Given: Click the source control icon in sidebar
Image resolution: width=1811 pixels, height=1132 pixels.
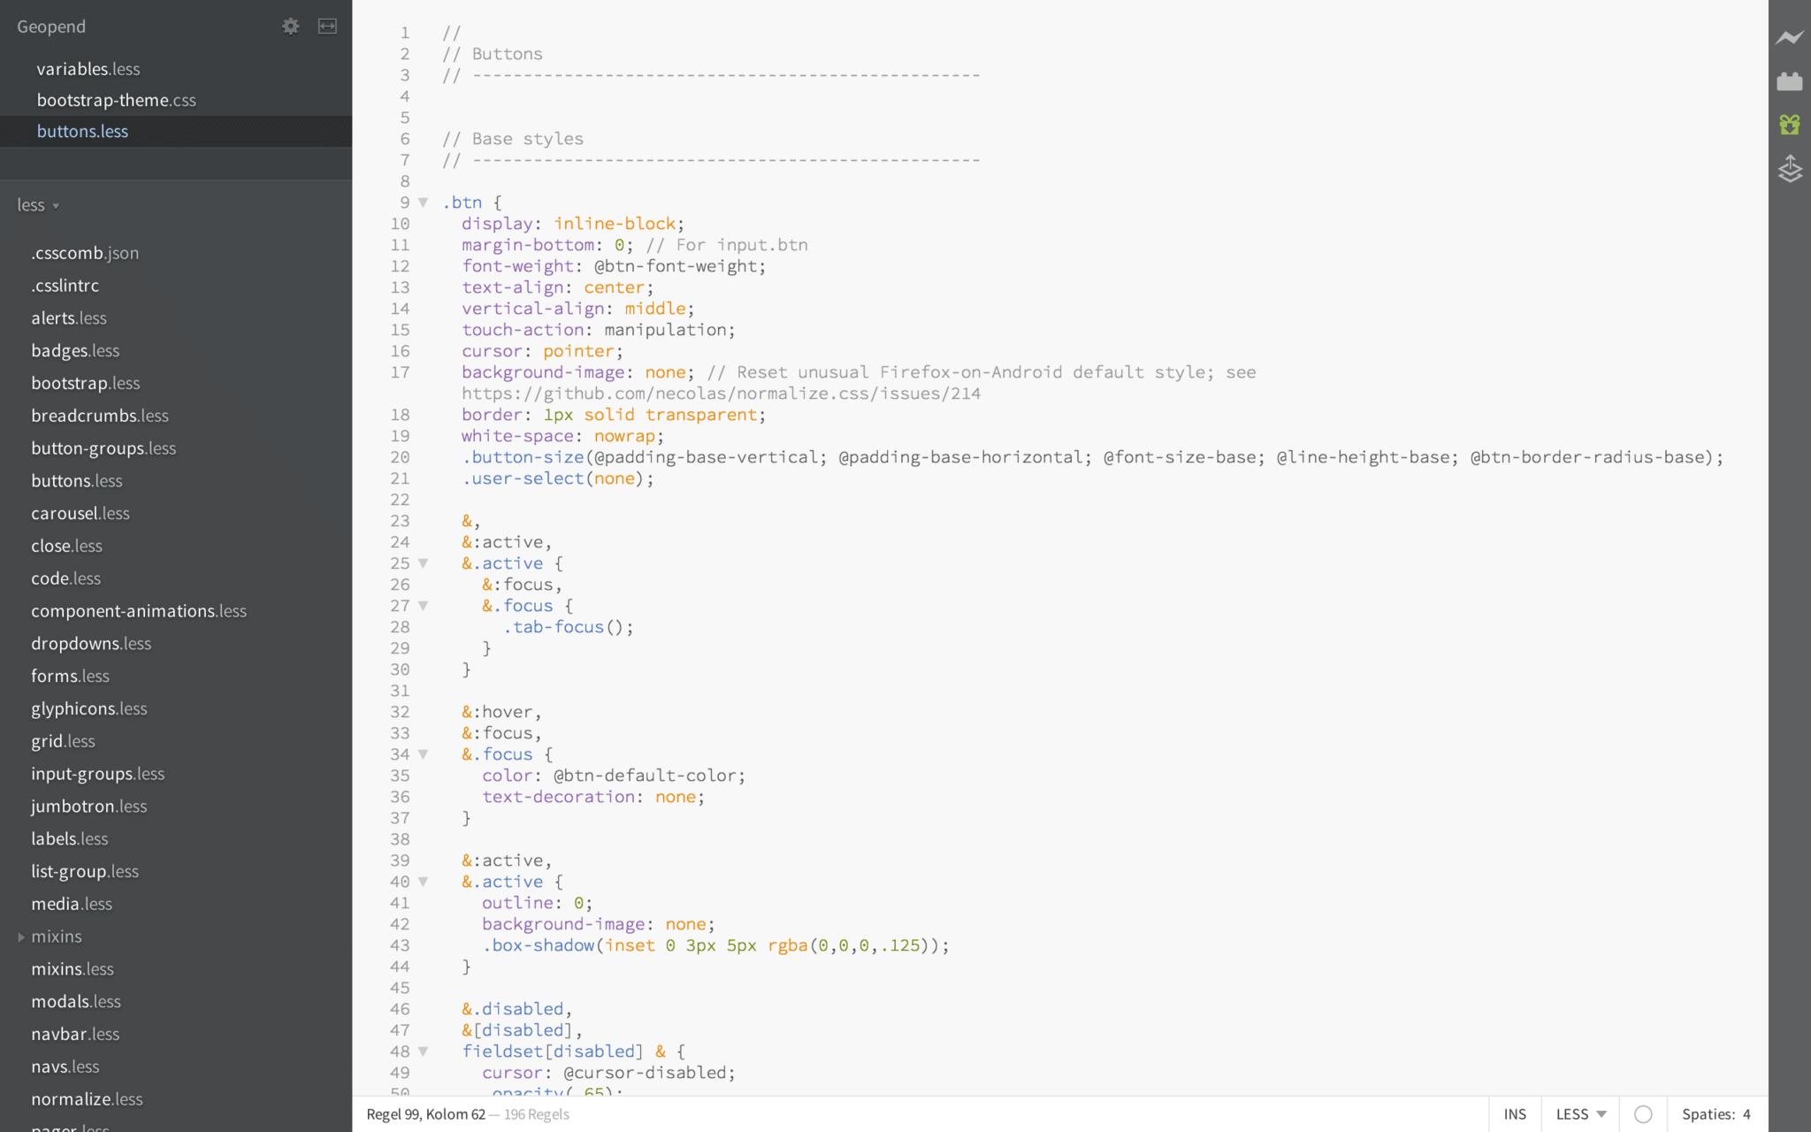Looking at the screenshot, I should click(1787, 167).
